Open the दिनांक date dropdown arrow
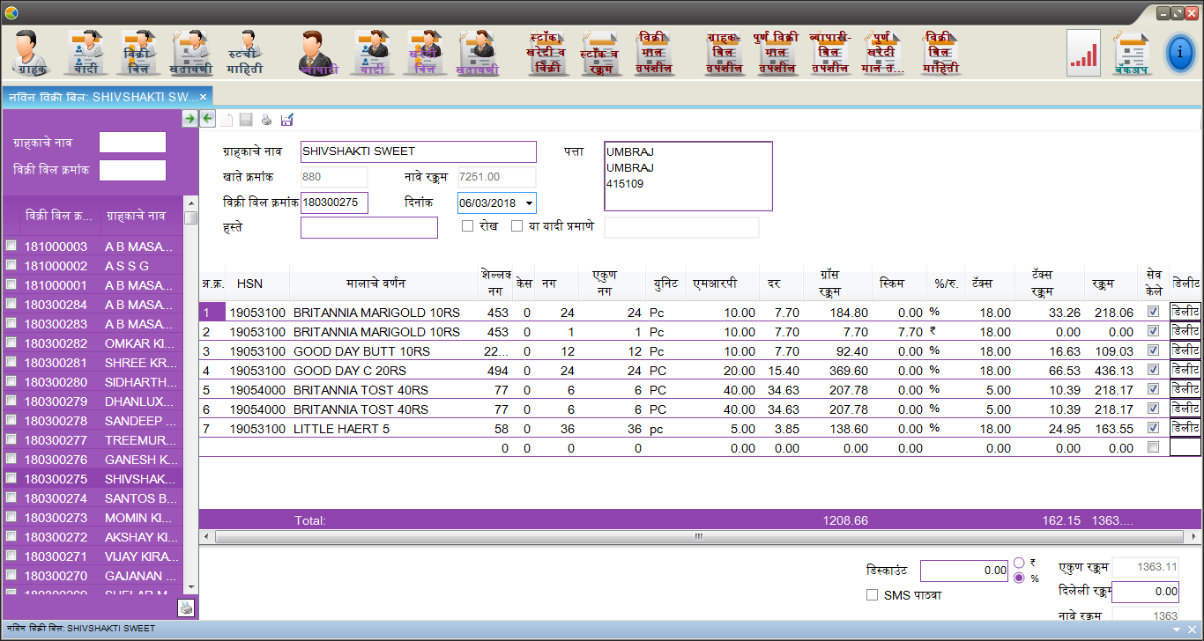 coord(528,203)
